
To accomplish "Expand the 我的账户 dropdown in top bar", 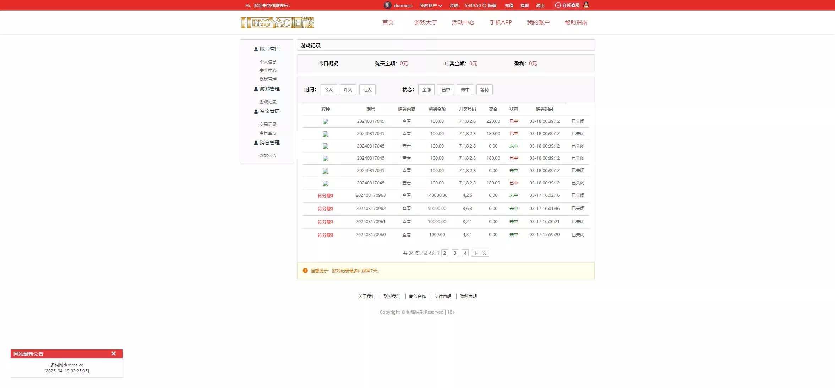I will 431,5.
